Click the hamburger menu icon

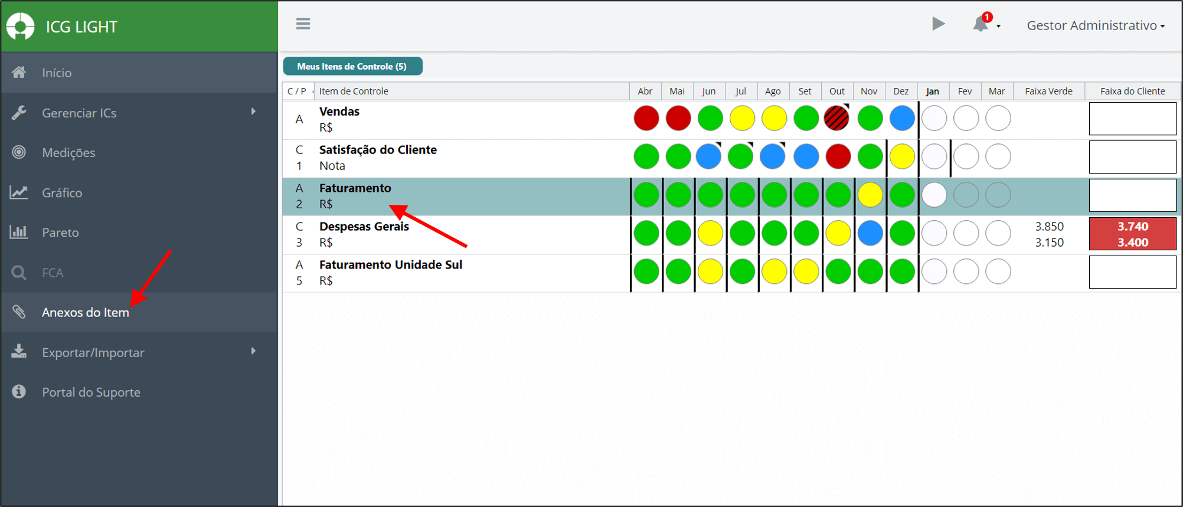pos(303,24)
